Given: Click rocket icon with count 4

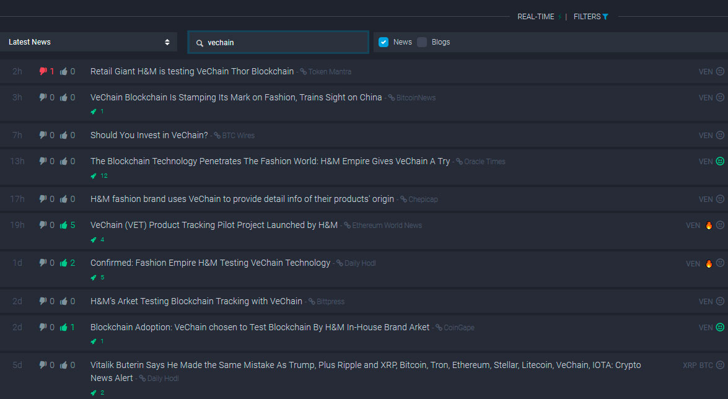Looking at the screenshot, I should 94,240.
